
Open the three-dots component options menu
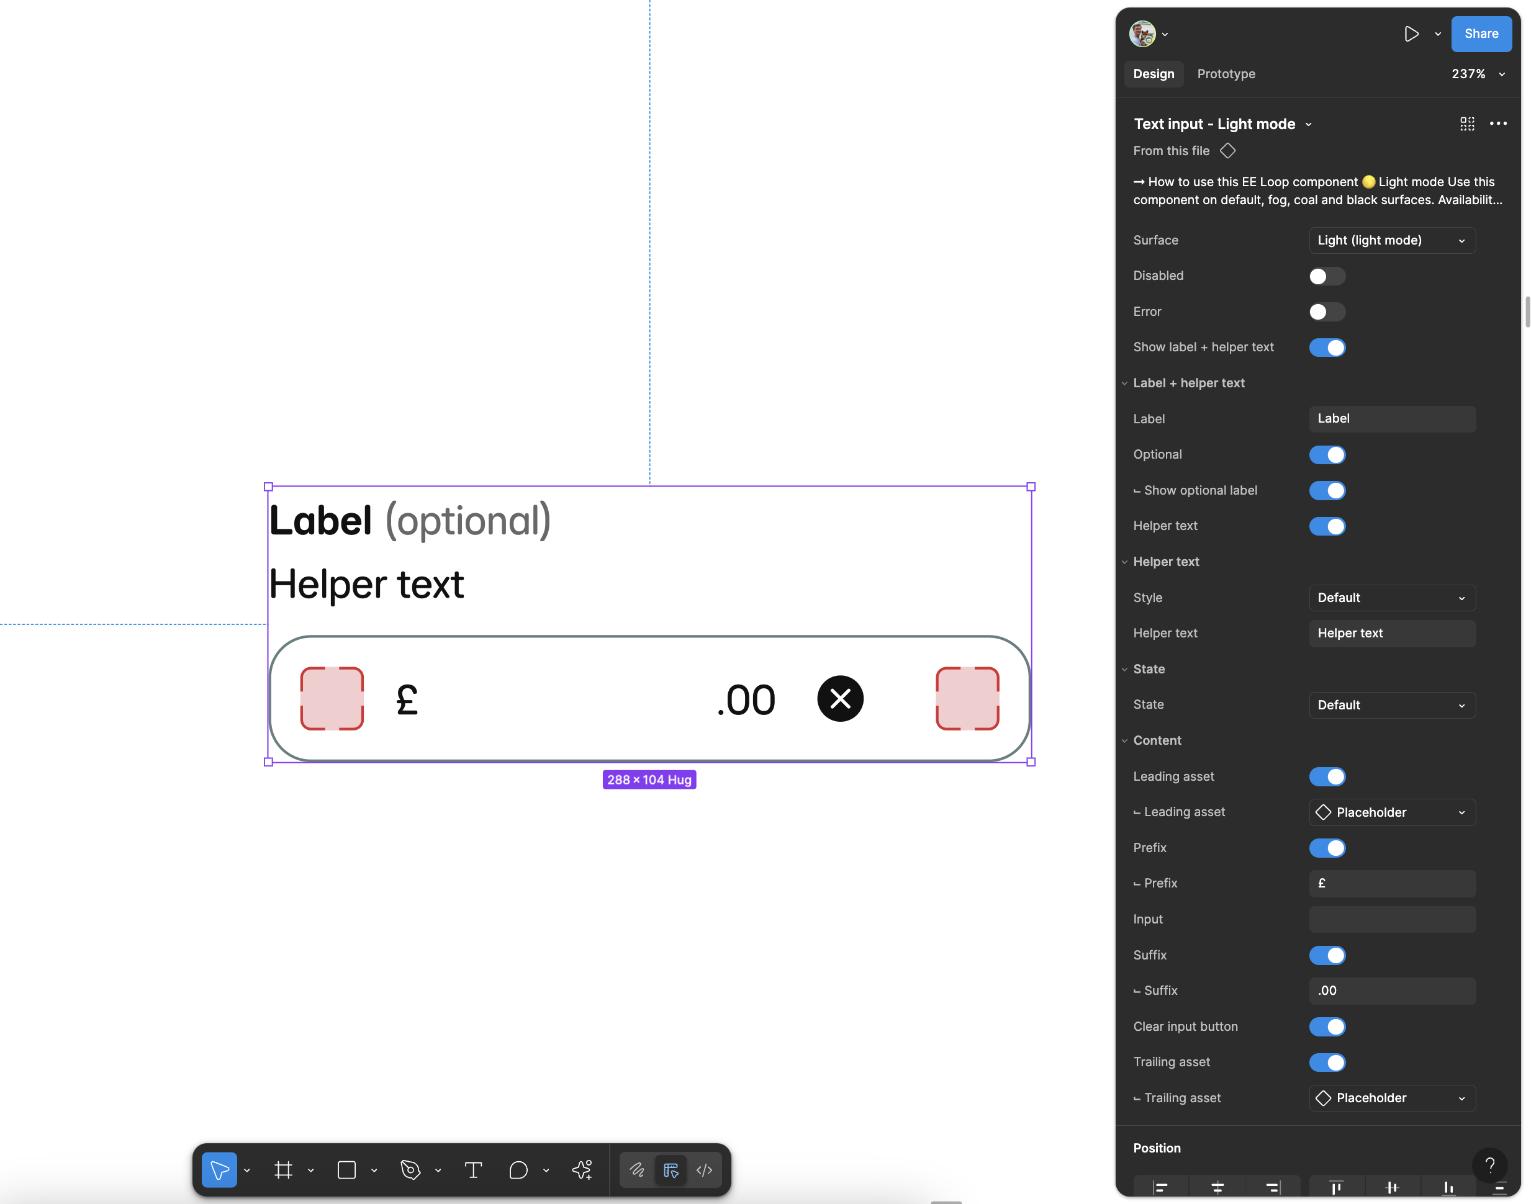[x=1498, y=124]
